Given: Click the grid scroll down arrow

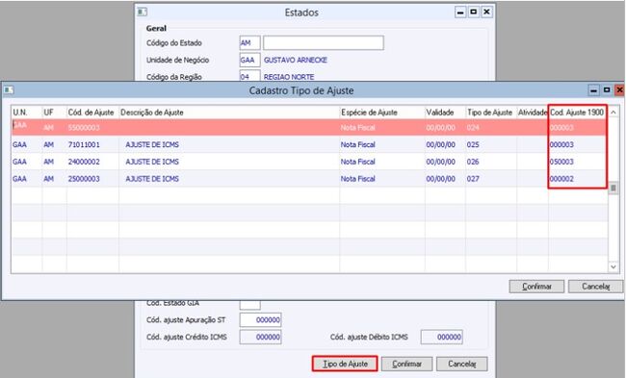Looking at the screenshot, I should pos(613,266).
